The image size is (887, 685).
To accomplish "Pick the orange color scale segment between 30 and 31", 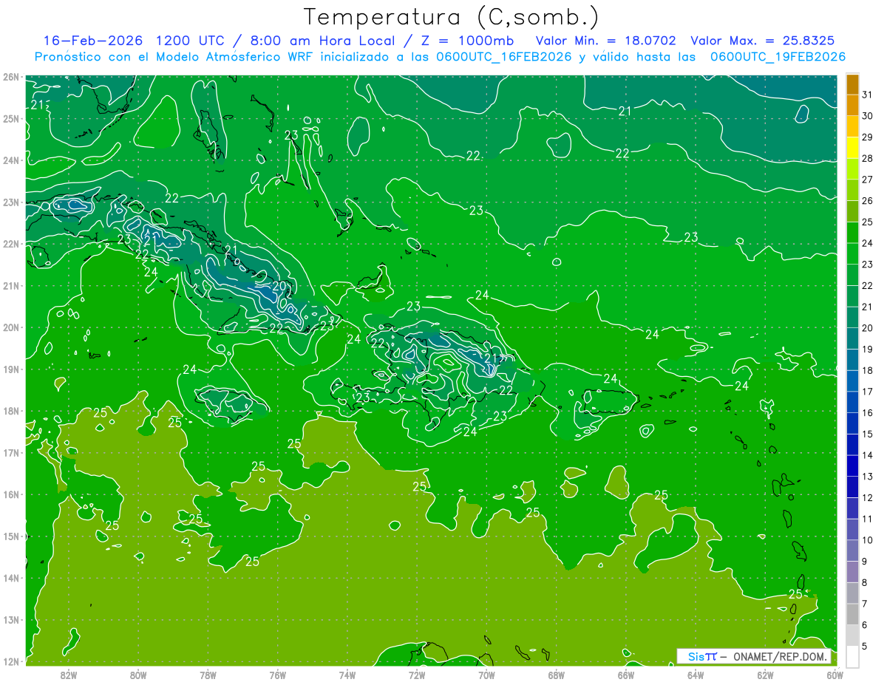I will pyautogui.click(x=852, y=106).
